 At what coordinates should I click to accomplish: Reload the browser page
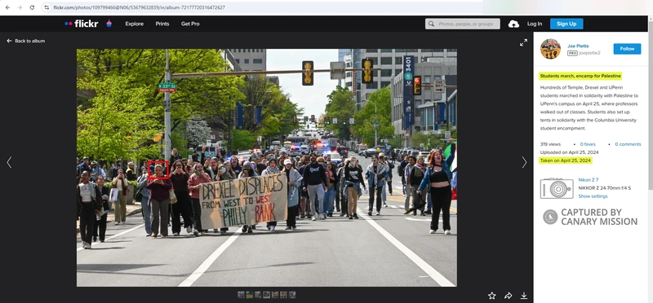point(32,7)
